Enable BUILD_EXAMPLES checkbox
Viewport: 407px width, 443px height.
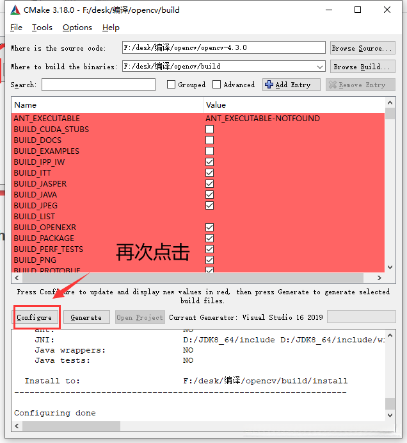click(209, 151)
